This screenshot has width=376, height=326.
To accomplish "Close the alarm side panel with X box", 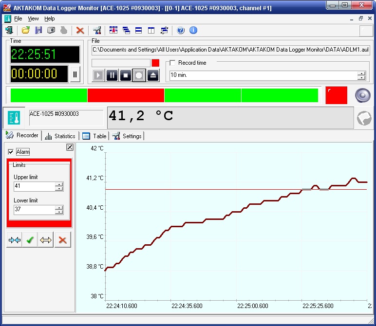I will click(70, 147).
